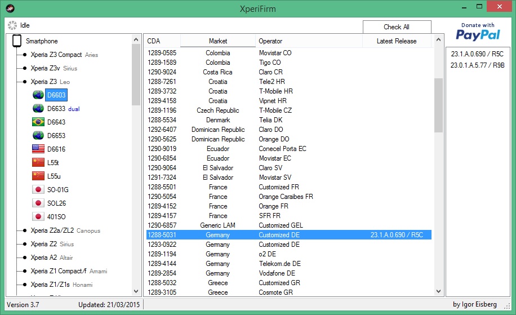Image resolution: width=516 pixels, height=315 pixels.
Task: Click the China flag icon beside L55u
Action: [x=38, y=176]
